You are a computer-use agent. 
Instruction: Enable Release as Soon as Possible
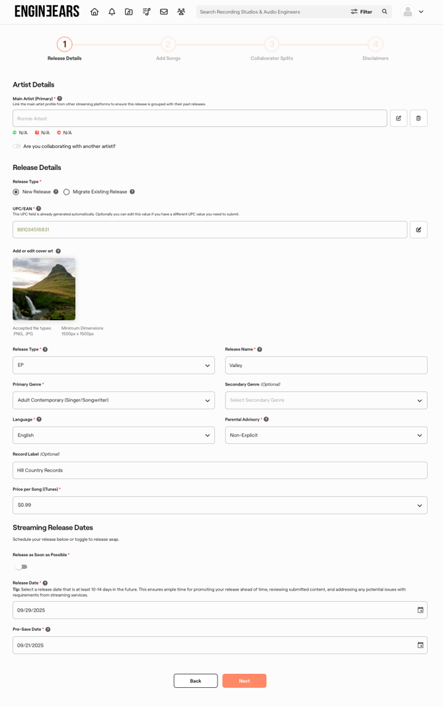[x=21, y=567]
